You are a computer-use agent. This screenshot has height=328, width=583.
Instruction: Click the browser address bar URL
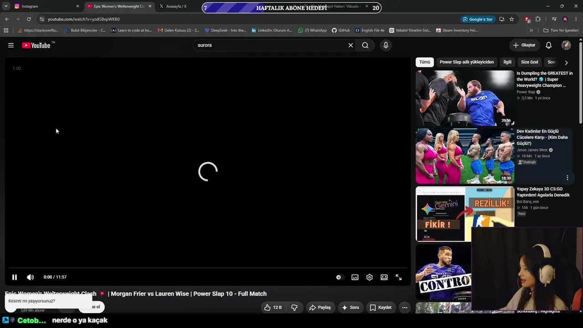point(84,19)
